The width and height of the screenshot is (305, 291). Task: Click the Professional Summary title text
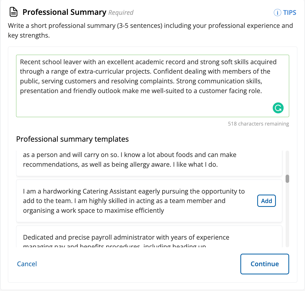point(65,12)
